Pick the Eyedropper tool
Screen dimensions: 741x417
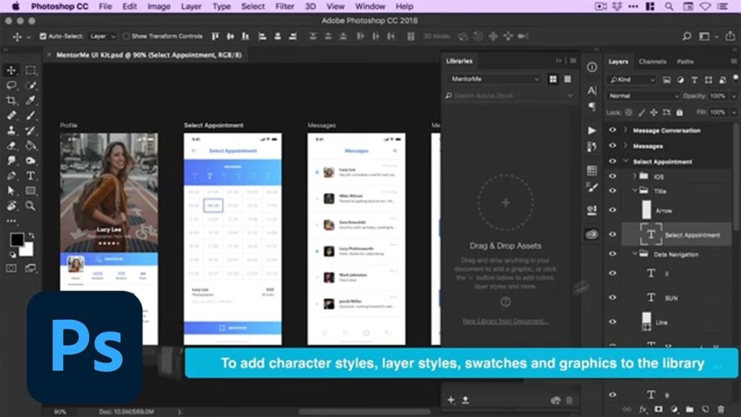pyautogui.click(x=30, y=100)
